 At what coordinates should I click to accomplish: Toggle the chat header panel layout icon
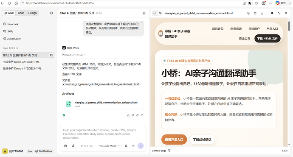click(x=144, y=13)
